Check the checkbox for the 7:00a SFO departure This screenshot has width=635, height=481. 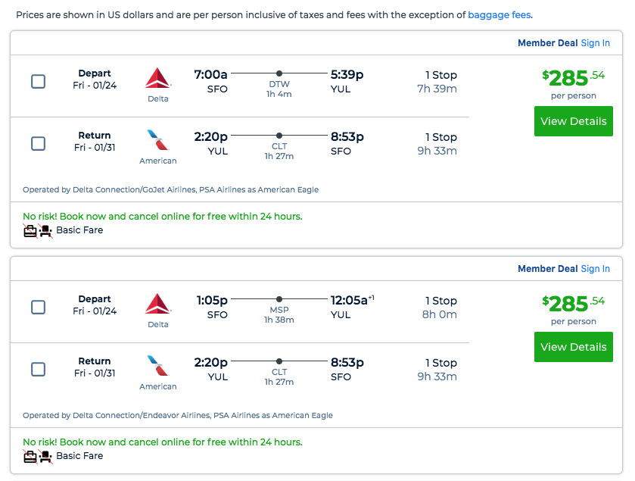point(38,81)
